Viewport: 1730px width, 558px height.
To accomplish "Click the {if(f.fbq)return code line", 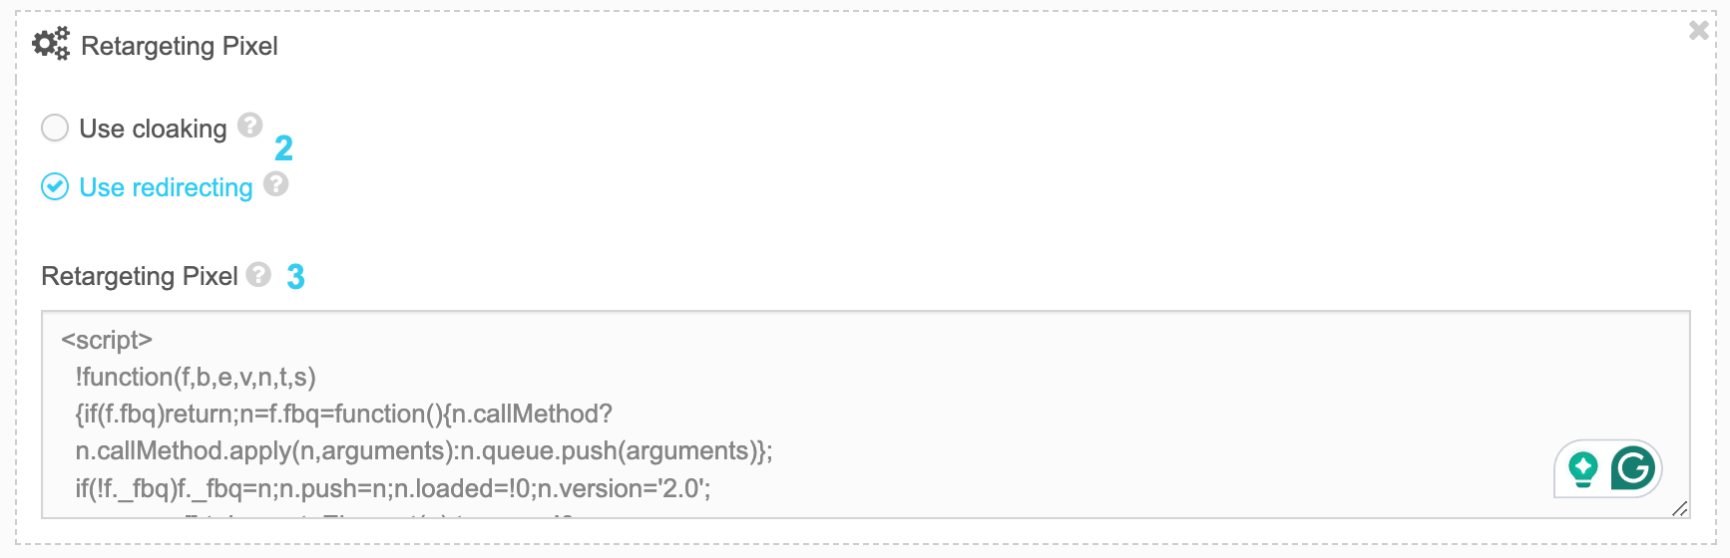I will 344,414.
